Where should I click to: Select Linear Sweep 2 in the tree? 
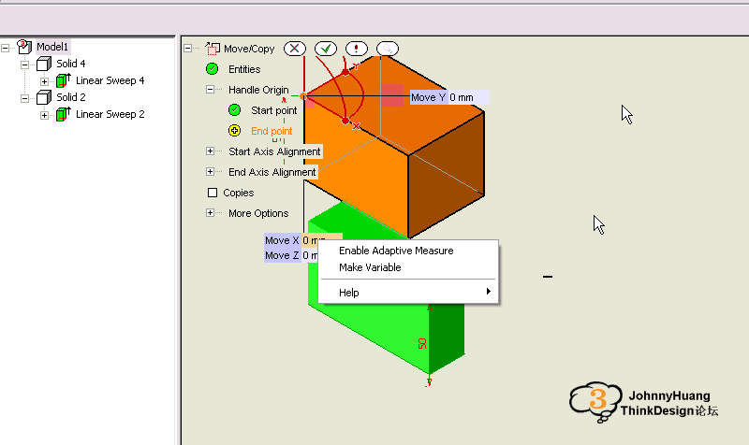pos(110,114)
